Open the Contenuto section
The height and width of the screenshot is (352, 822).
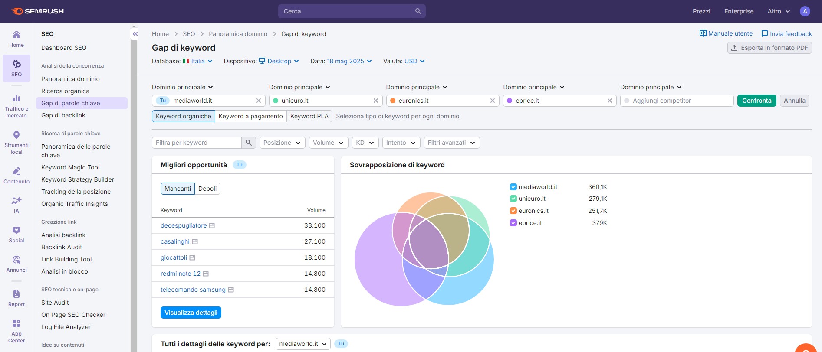[16, 176]
